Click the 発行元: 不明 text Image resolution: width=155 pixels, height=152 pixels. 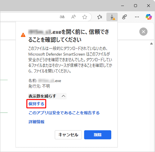[x=39, y=86]
